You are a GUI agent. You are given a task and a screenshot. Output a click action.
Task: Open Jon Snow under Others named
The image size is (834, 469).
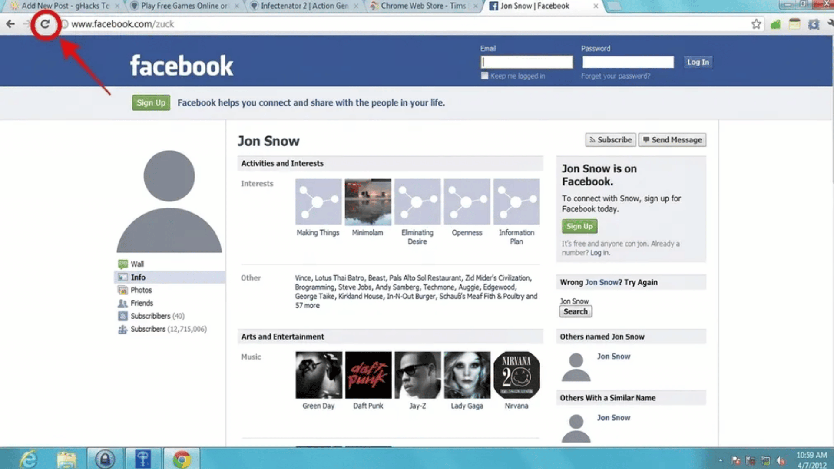coord(613,357)
